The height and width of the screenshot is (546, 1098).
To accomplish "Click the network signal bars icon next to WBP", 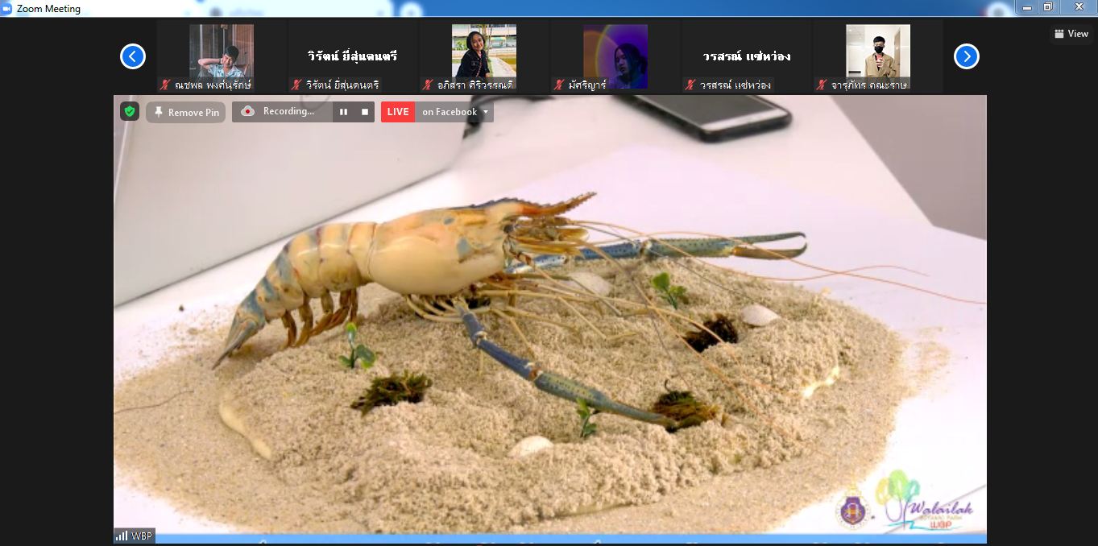I will click(x=122, y=536).
